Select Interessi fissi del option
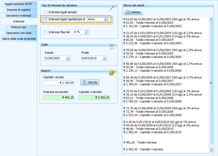The height and width of the screenshot is (156, 218). pos(46,32)
